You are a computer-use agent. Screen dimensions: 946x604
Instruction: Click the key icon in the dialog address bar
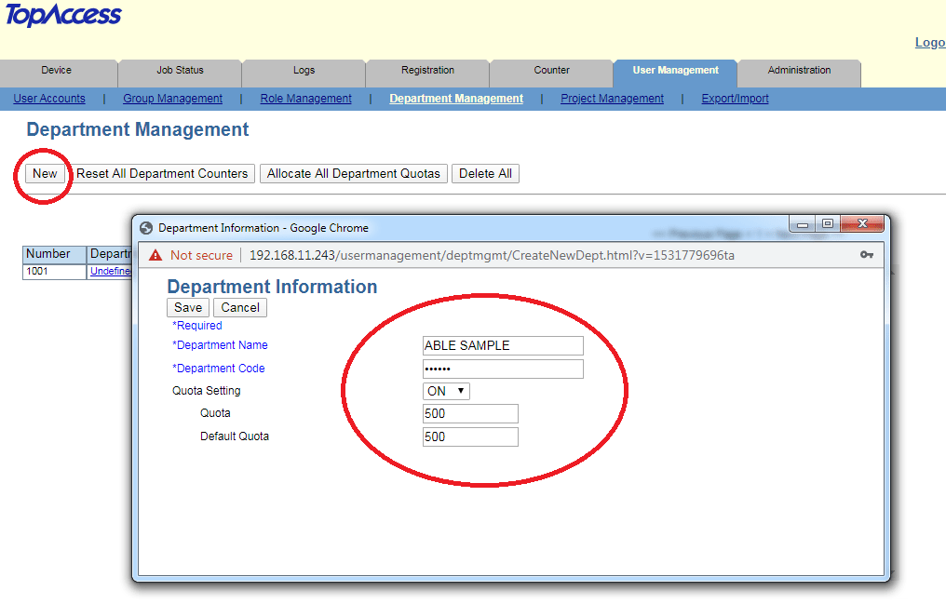(x=867, y=254)
